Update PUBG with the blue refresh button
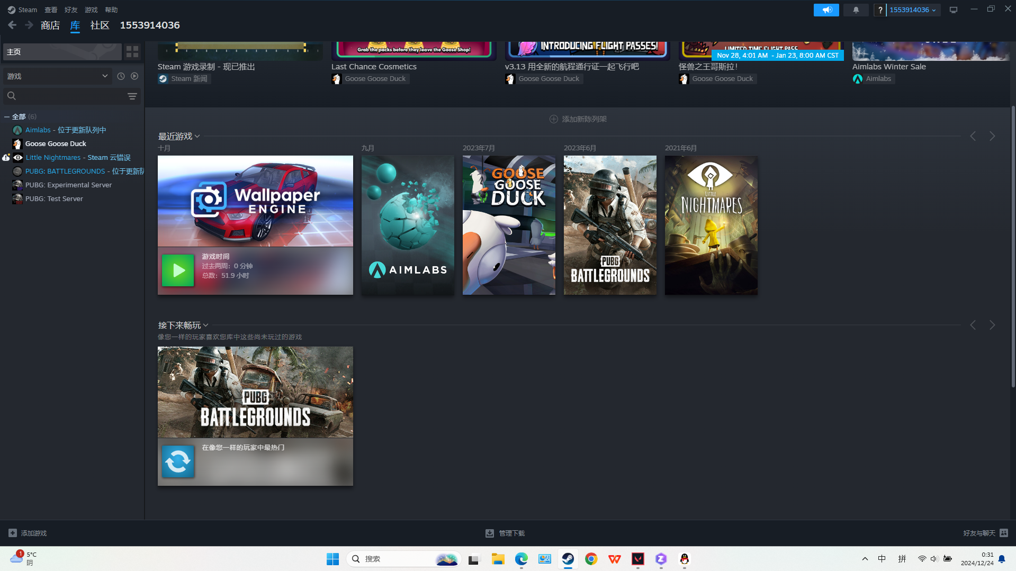The image size is (1016, 571). pos(177,461)
